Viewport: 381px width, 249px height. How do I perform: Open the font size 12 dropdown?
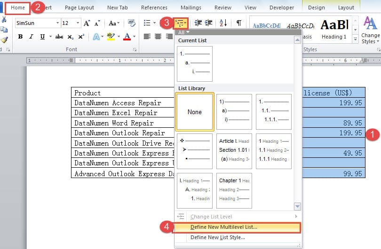click(78, 23)
